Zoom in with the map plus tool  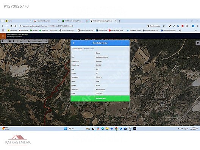pos(2,41)
